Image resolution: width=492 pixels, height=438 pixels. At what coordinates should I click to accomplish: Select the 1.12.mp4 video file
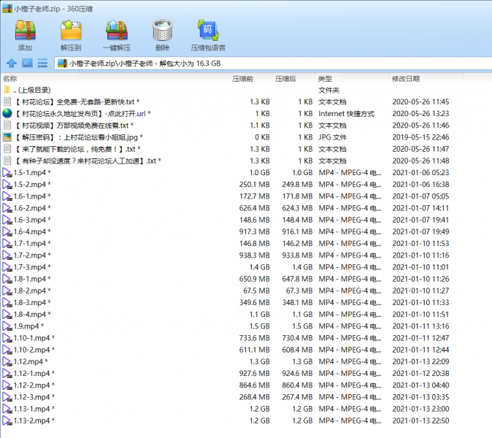[x=30, y=361]
